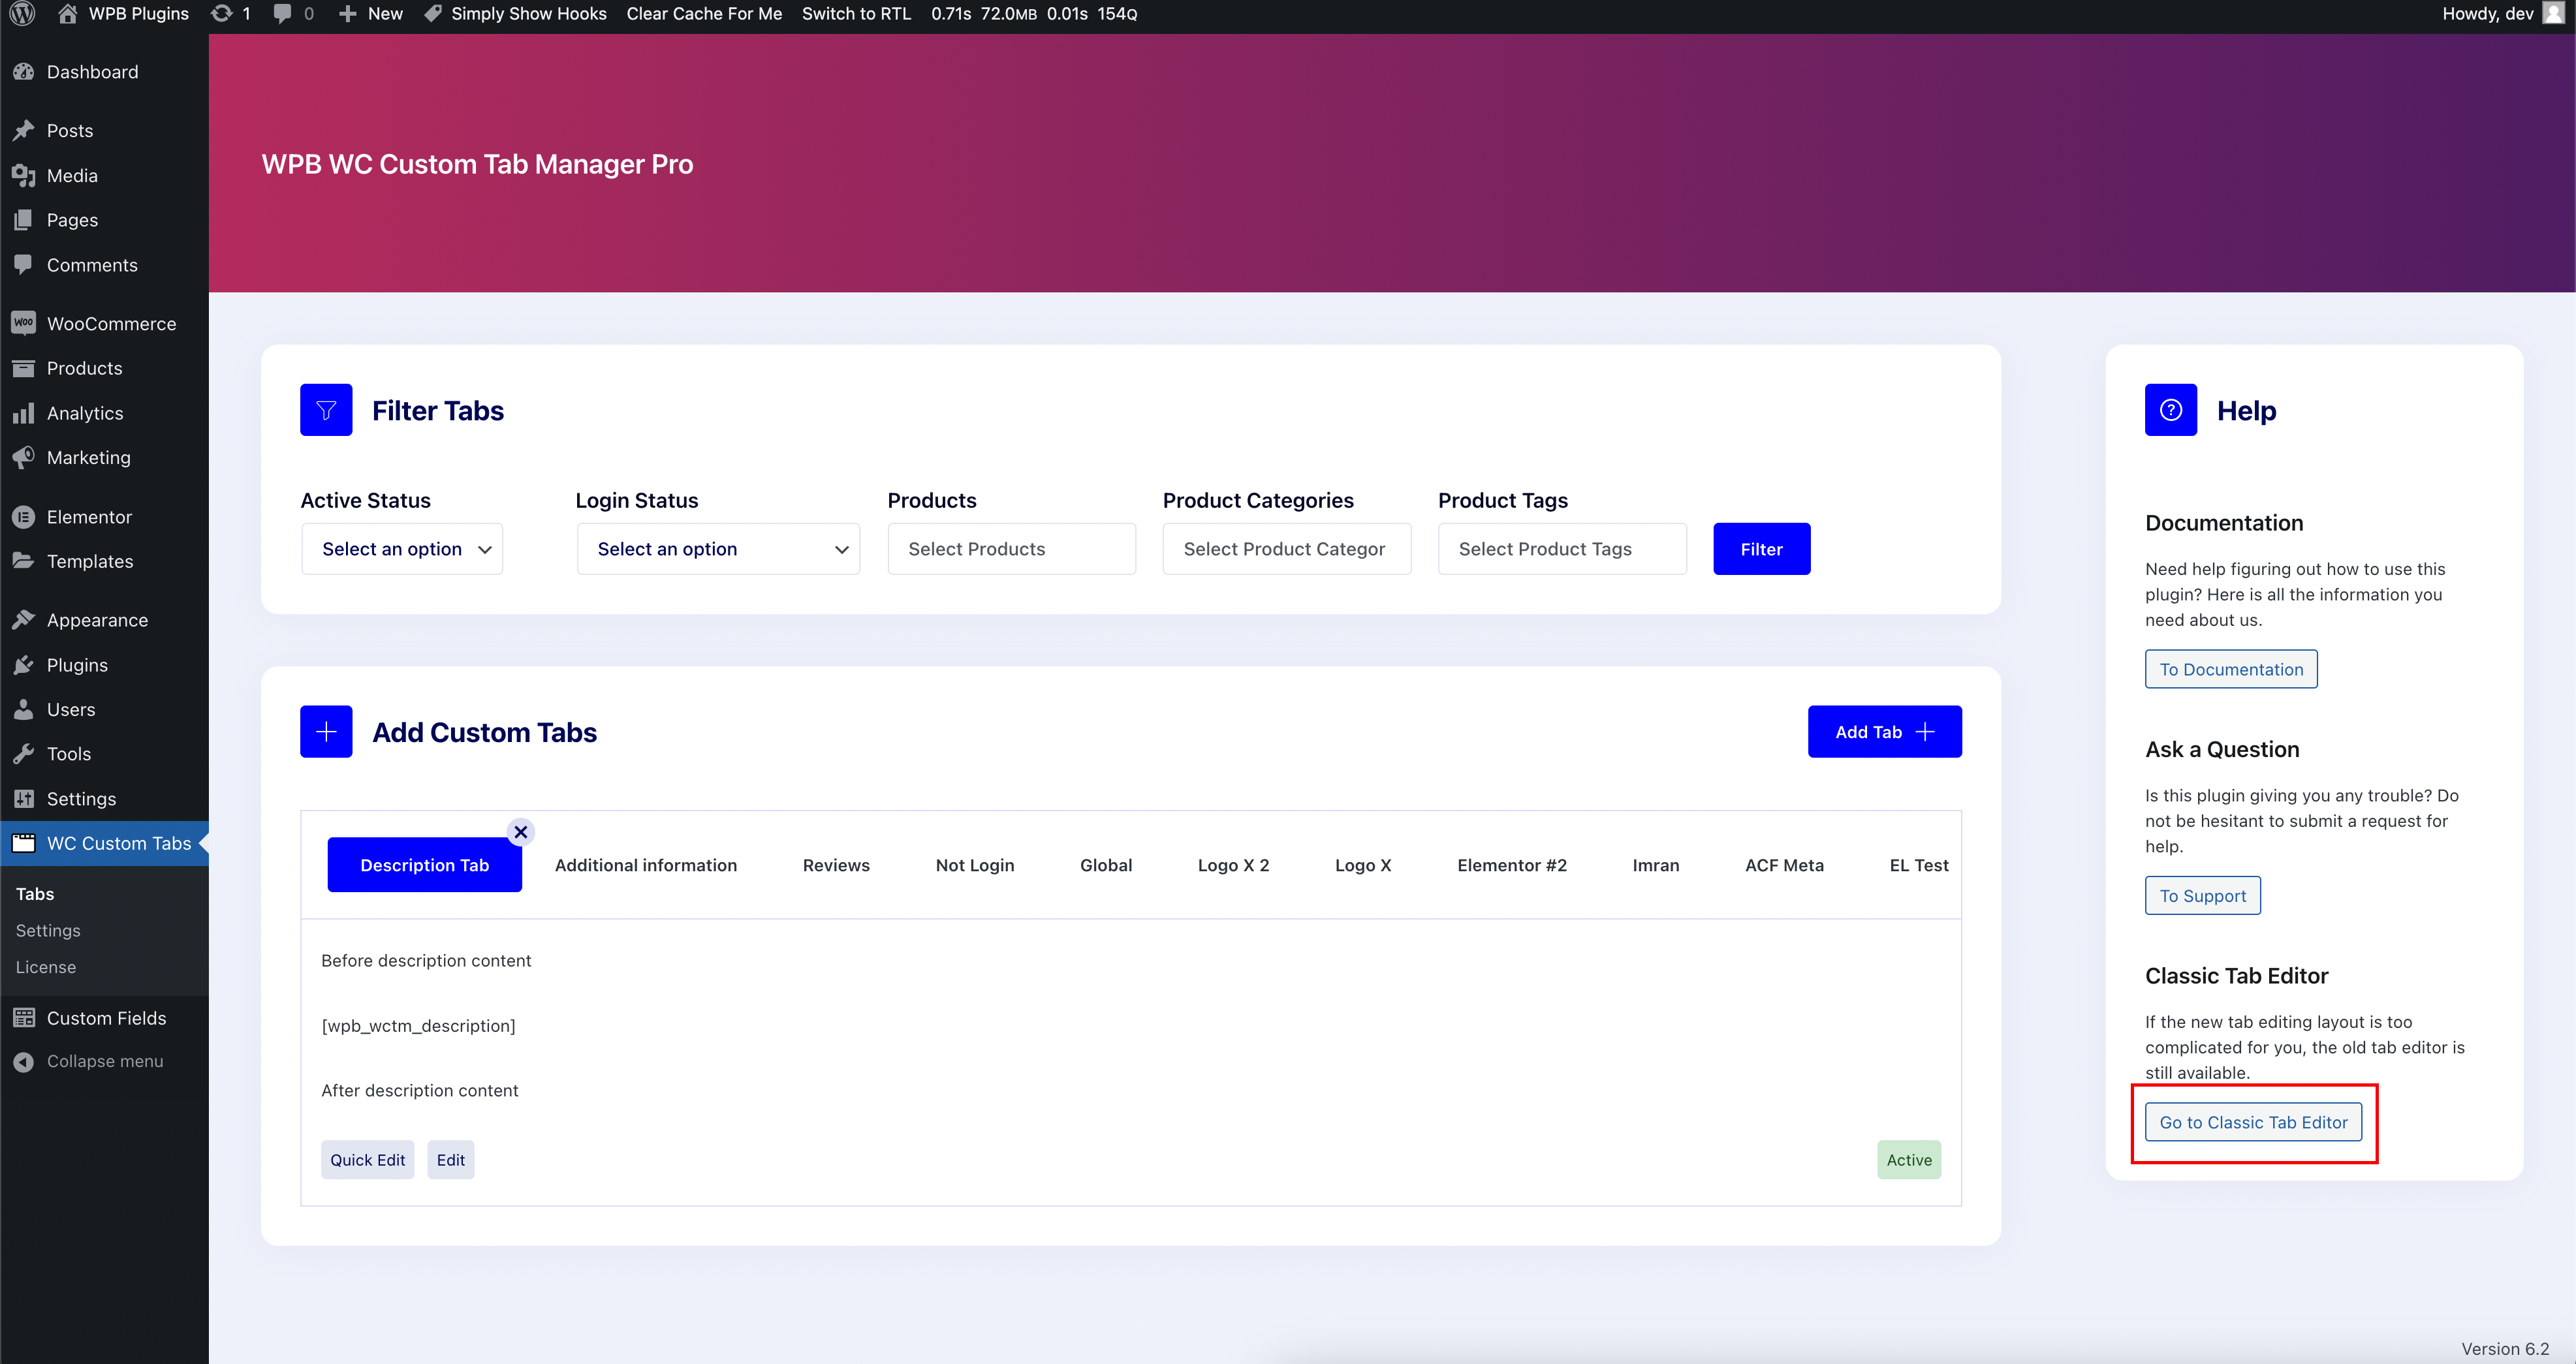Click the Quick Edit button

pos(367,1160)
